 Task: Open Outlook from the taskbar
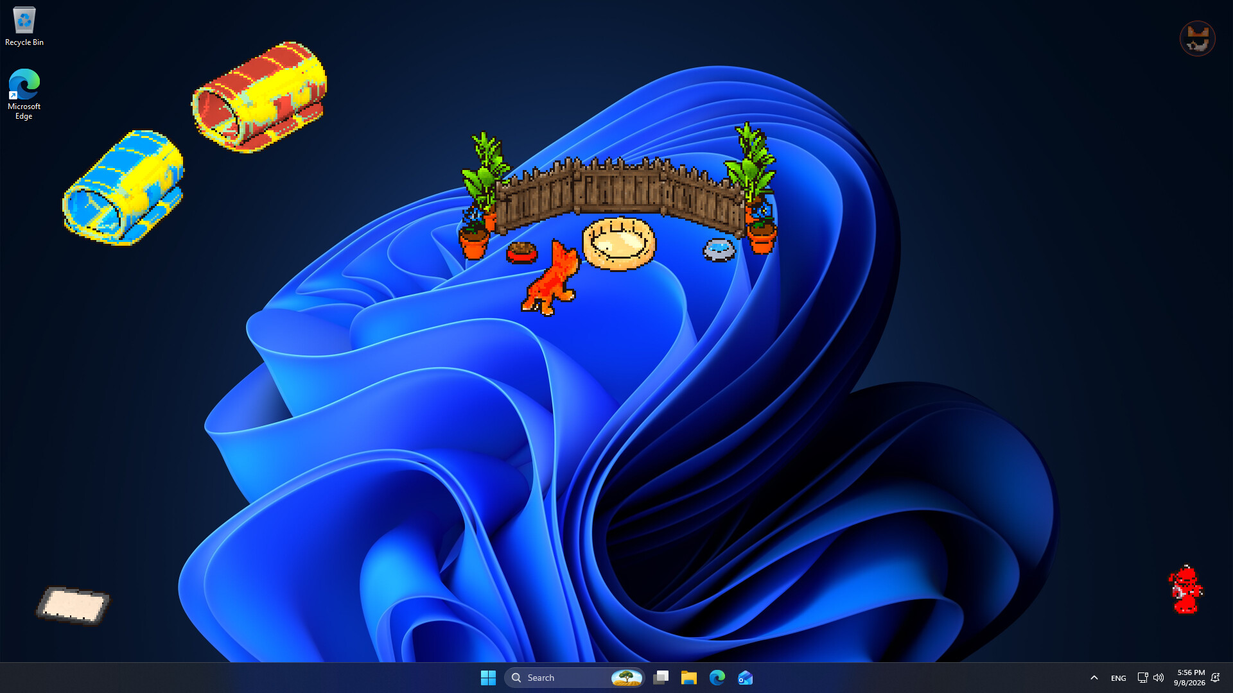[746, 678]
